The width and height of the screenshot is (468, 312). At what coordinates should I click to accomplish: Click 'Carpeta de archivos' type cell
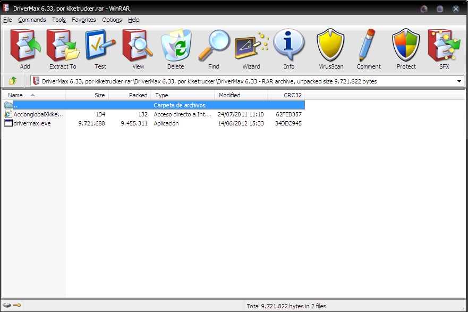click(x=180, y=105)
